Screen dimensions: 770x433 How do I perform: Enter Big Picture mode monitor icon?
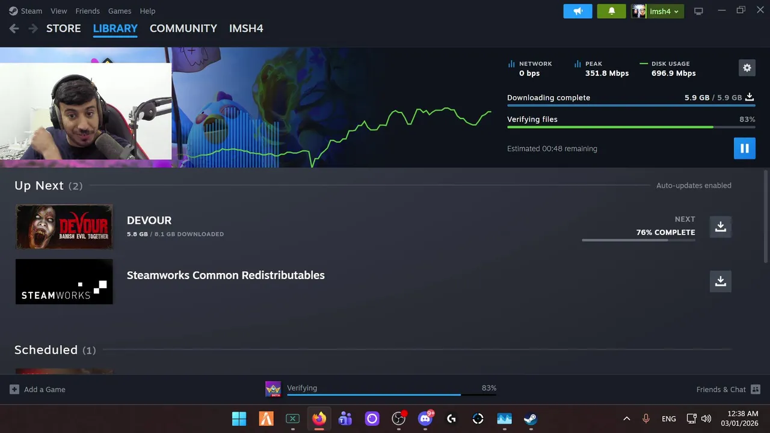point(698,11)
